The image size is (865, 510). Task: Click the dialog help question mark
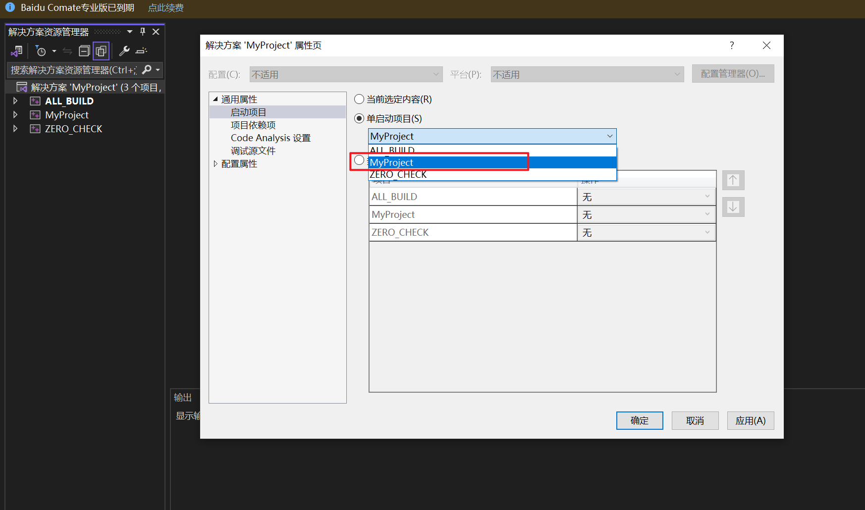(x=732, y=46)
